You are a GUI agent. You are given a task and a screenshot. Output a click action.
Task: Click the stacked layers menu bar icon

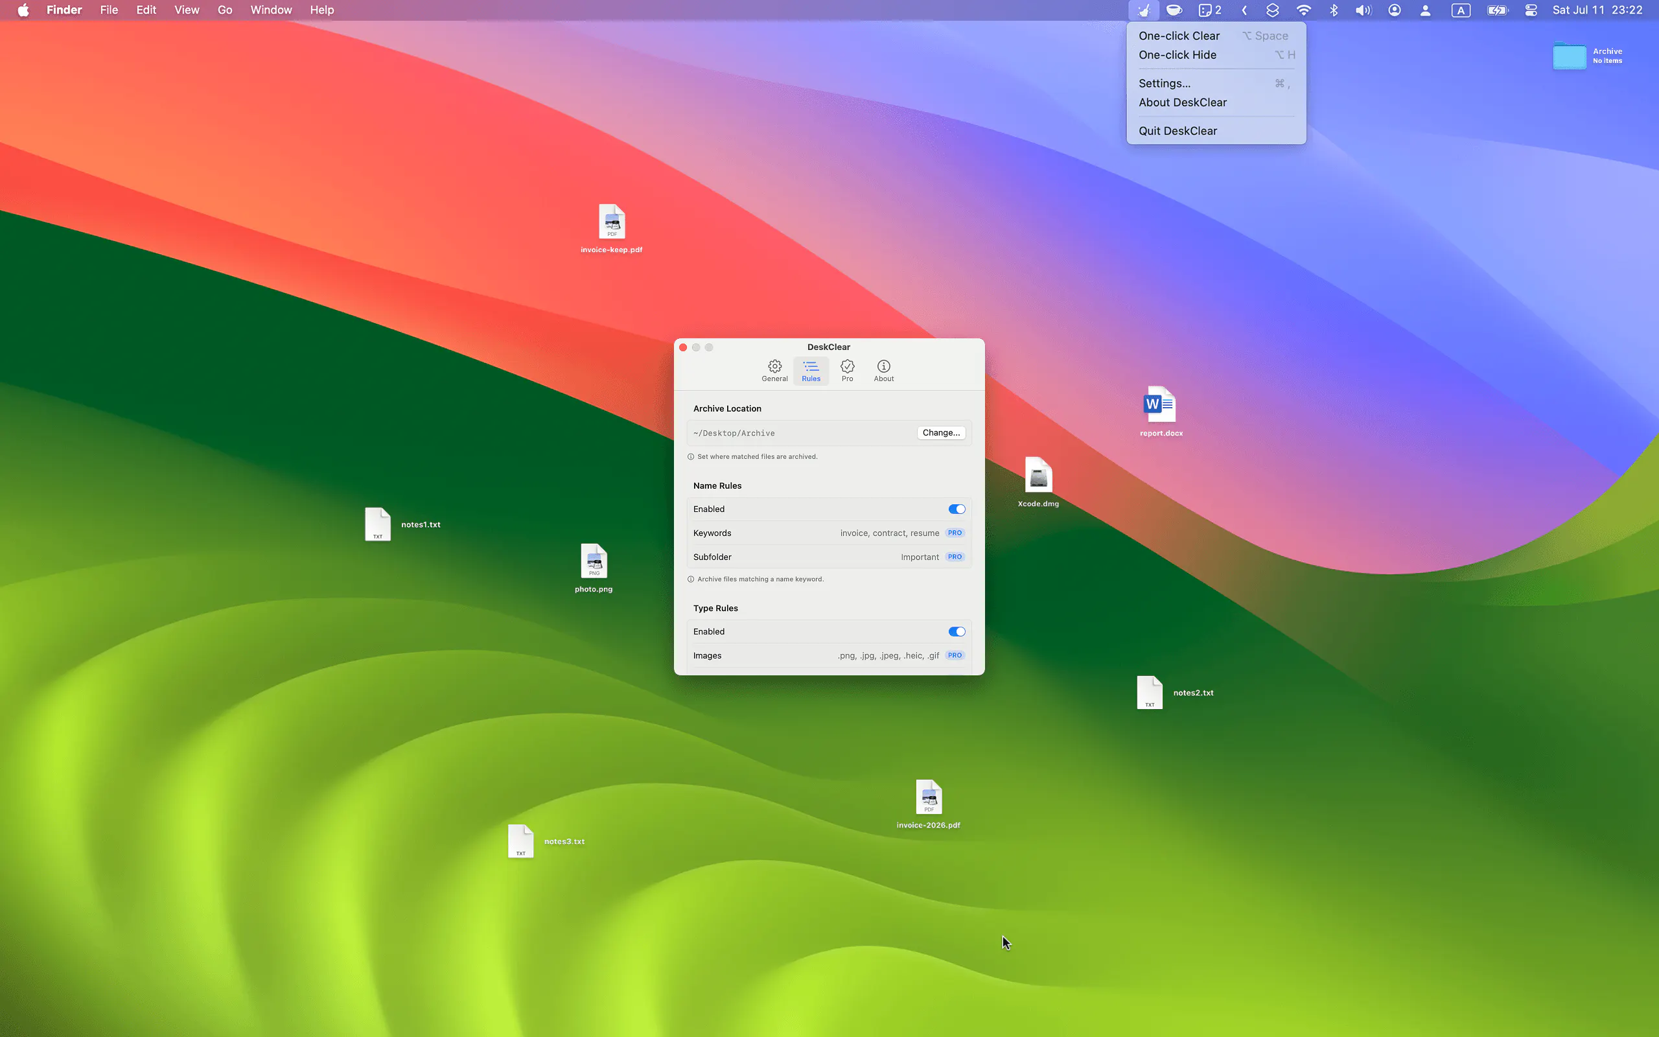1272,10
